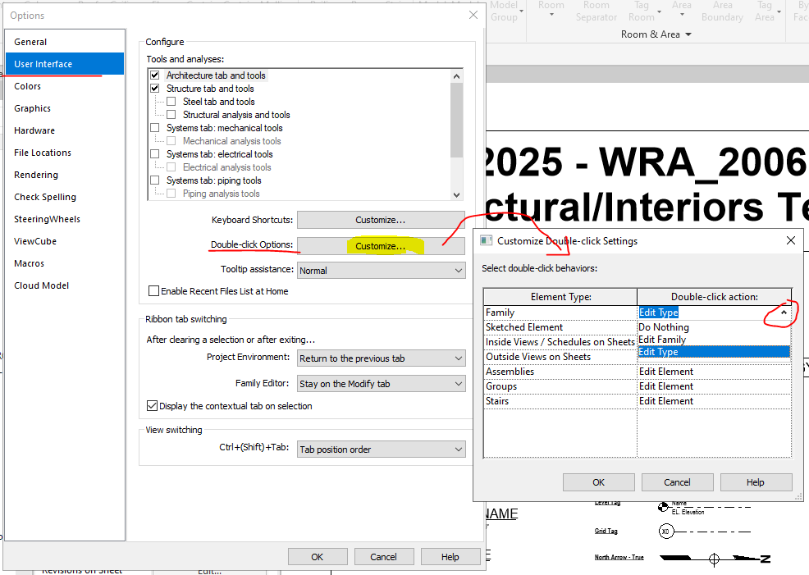The height and width of the screenshot is (575, 809).
Task: Open Graphics options category
Action: (x=65, y=108)
